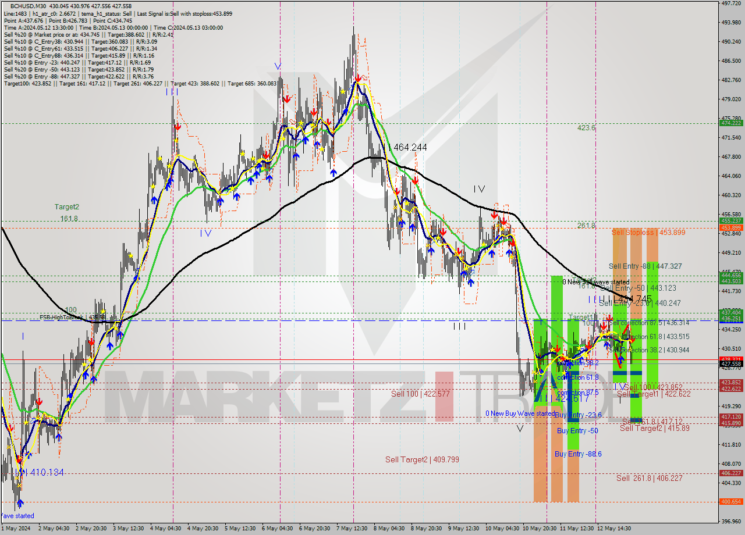Click the 467.800 price axis value
This screenshot has width=745, height=535.
[x=731, y=156]
